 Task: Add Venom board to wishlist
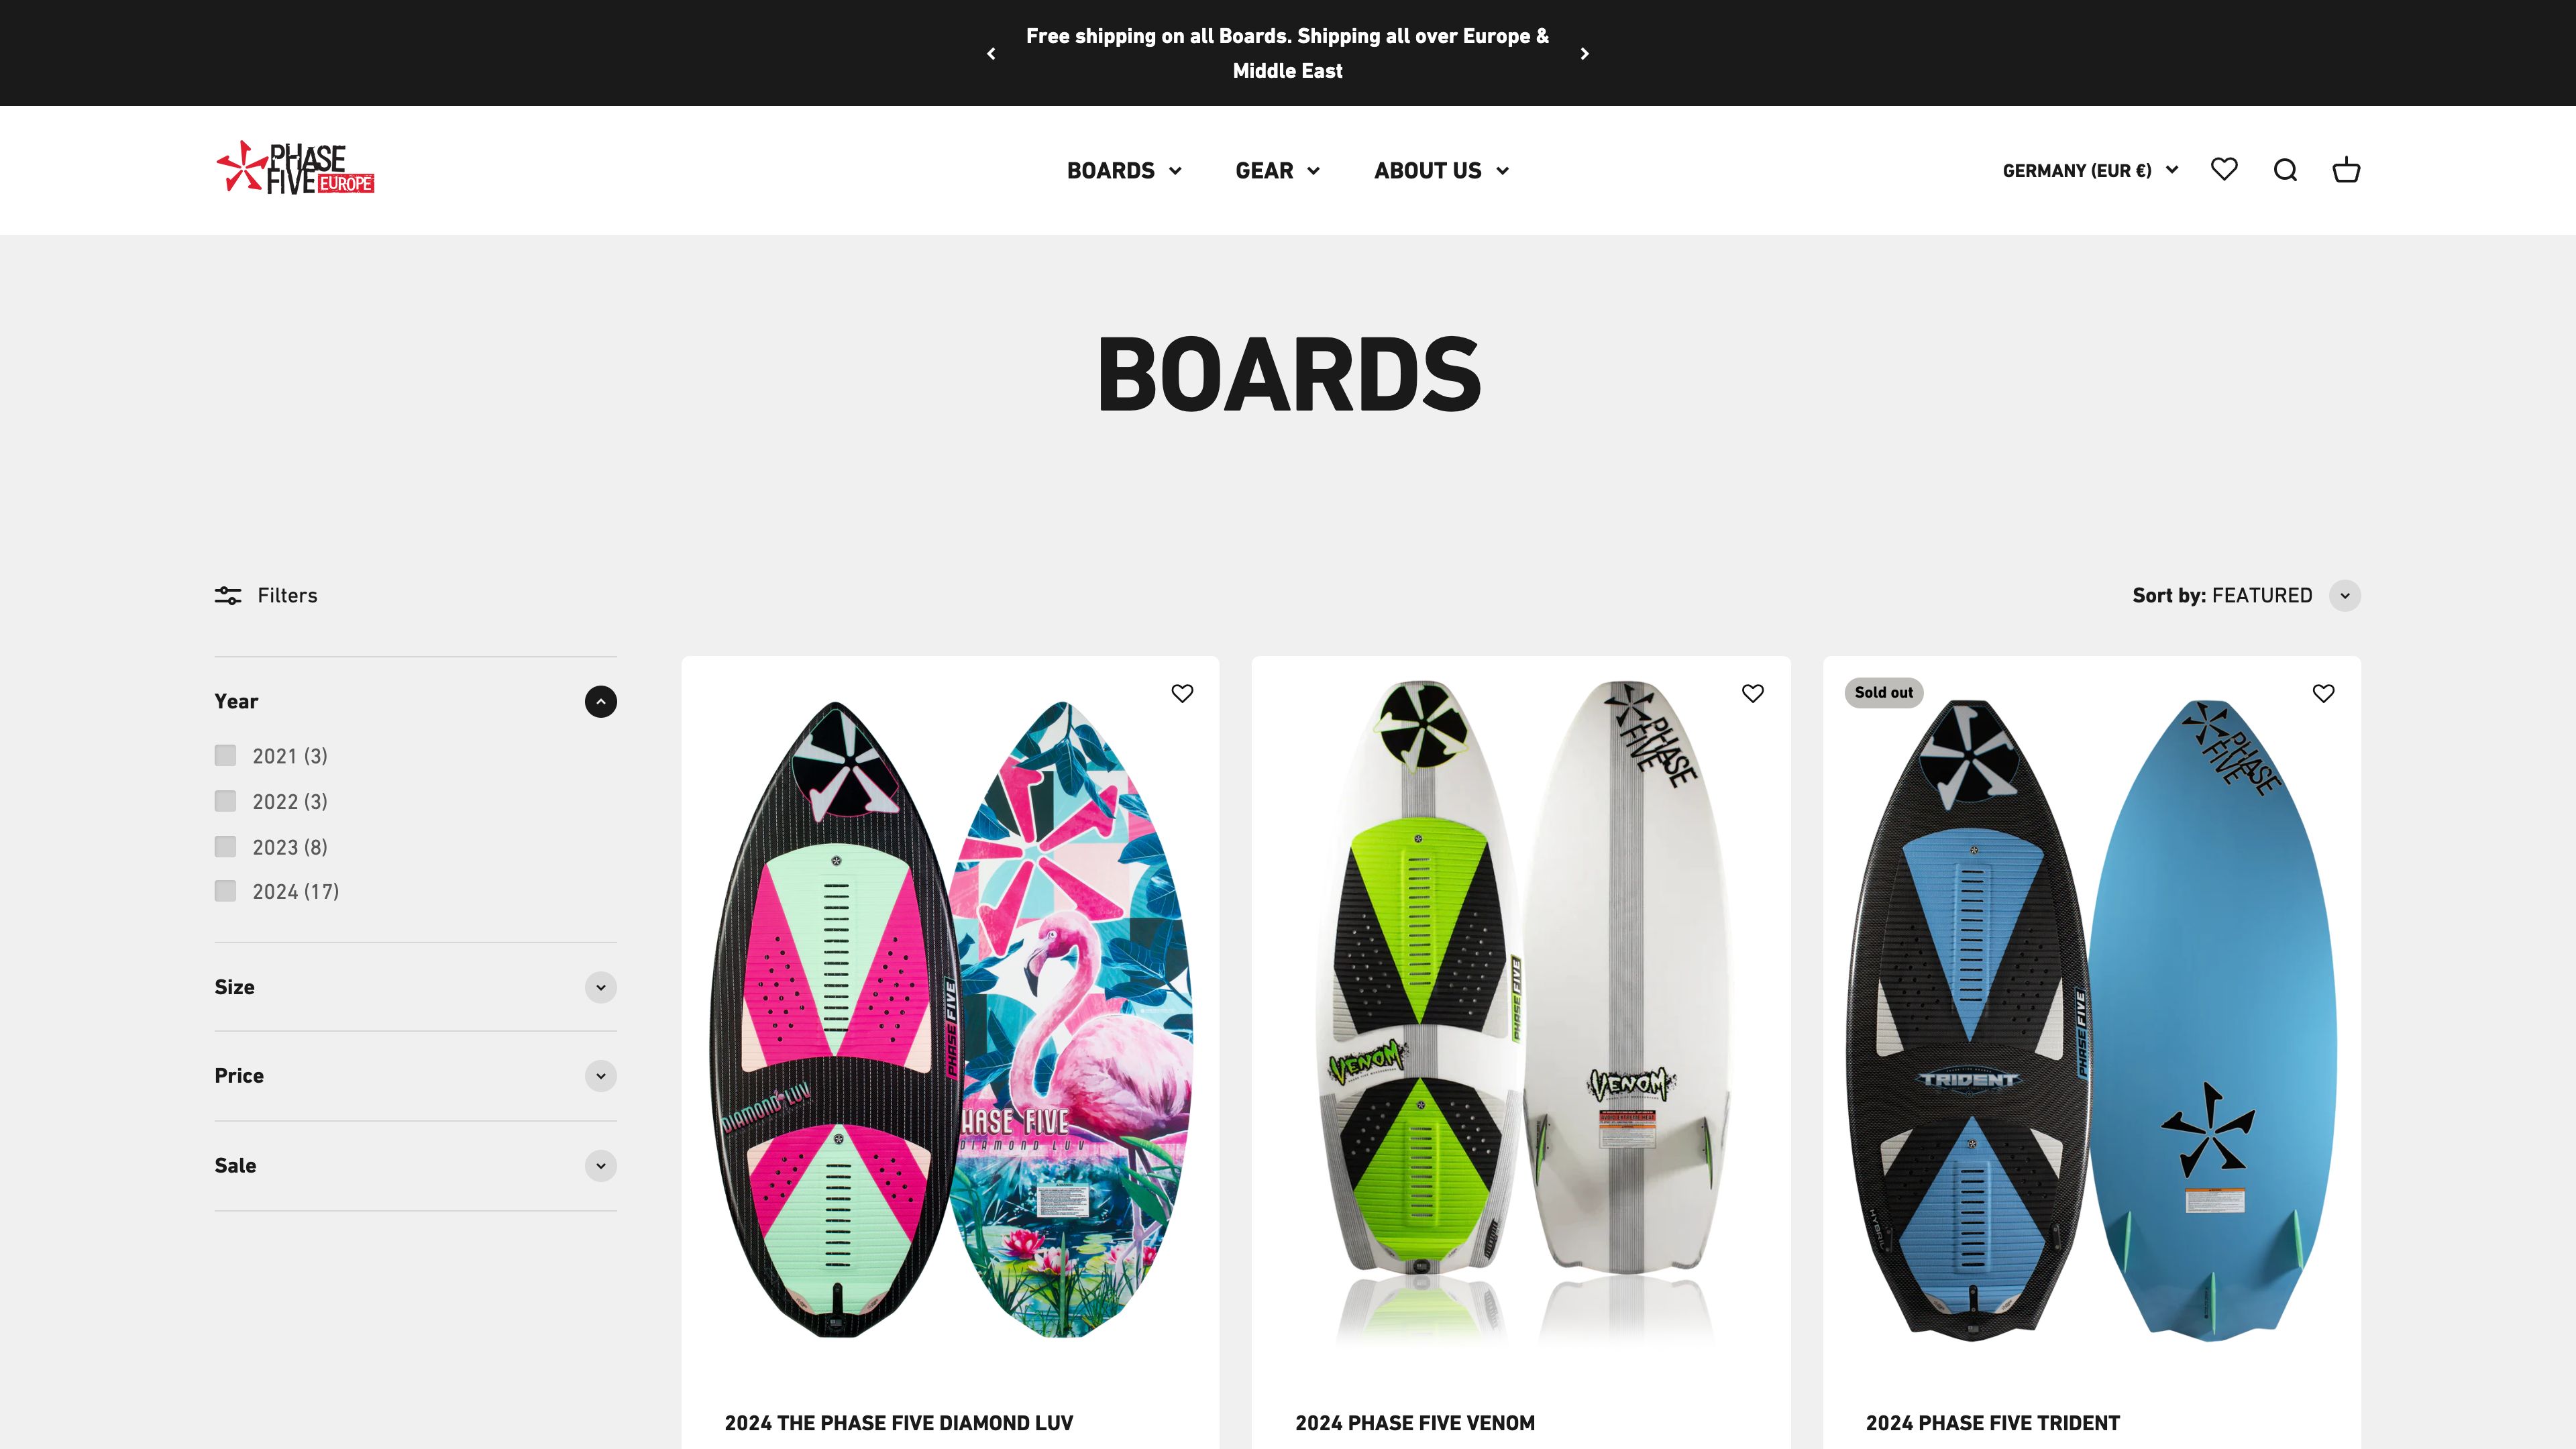point(1753,693)
